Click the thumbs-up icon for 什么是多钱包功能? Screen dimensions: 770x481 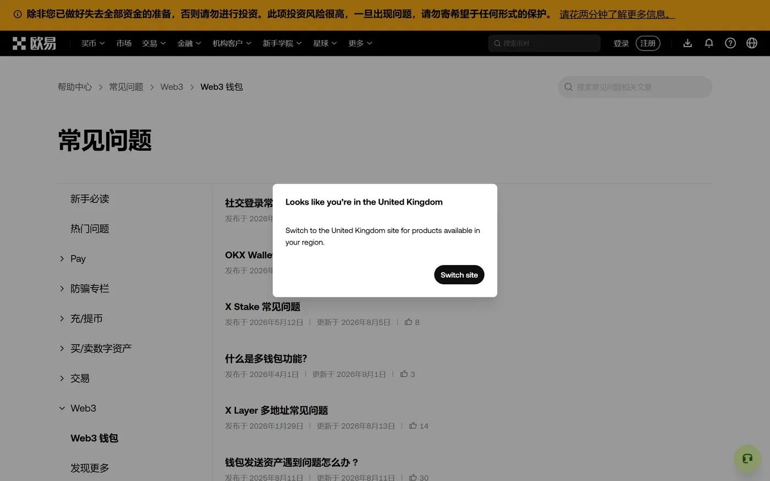coord(404,374)
